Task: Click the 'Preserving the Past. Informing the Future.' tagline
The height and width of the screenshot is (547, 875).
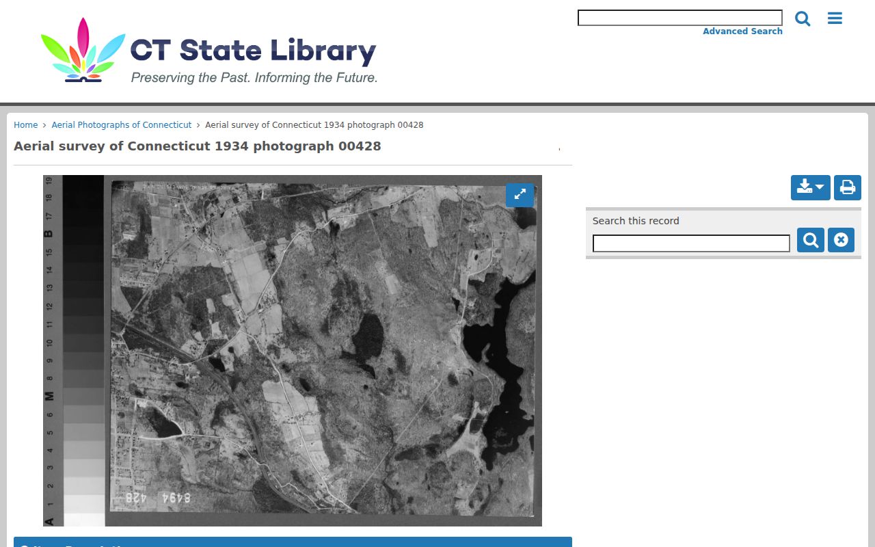Action: coord(254,78)
